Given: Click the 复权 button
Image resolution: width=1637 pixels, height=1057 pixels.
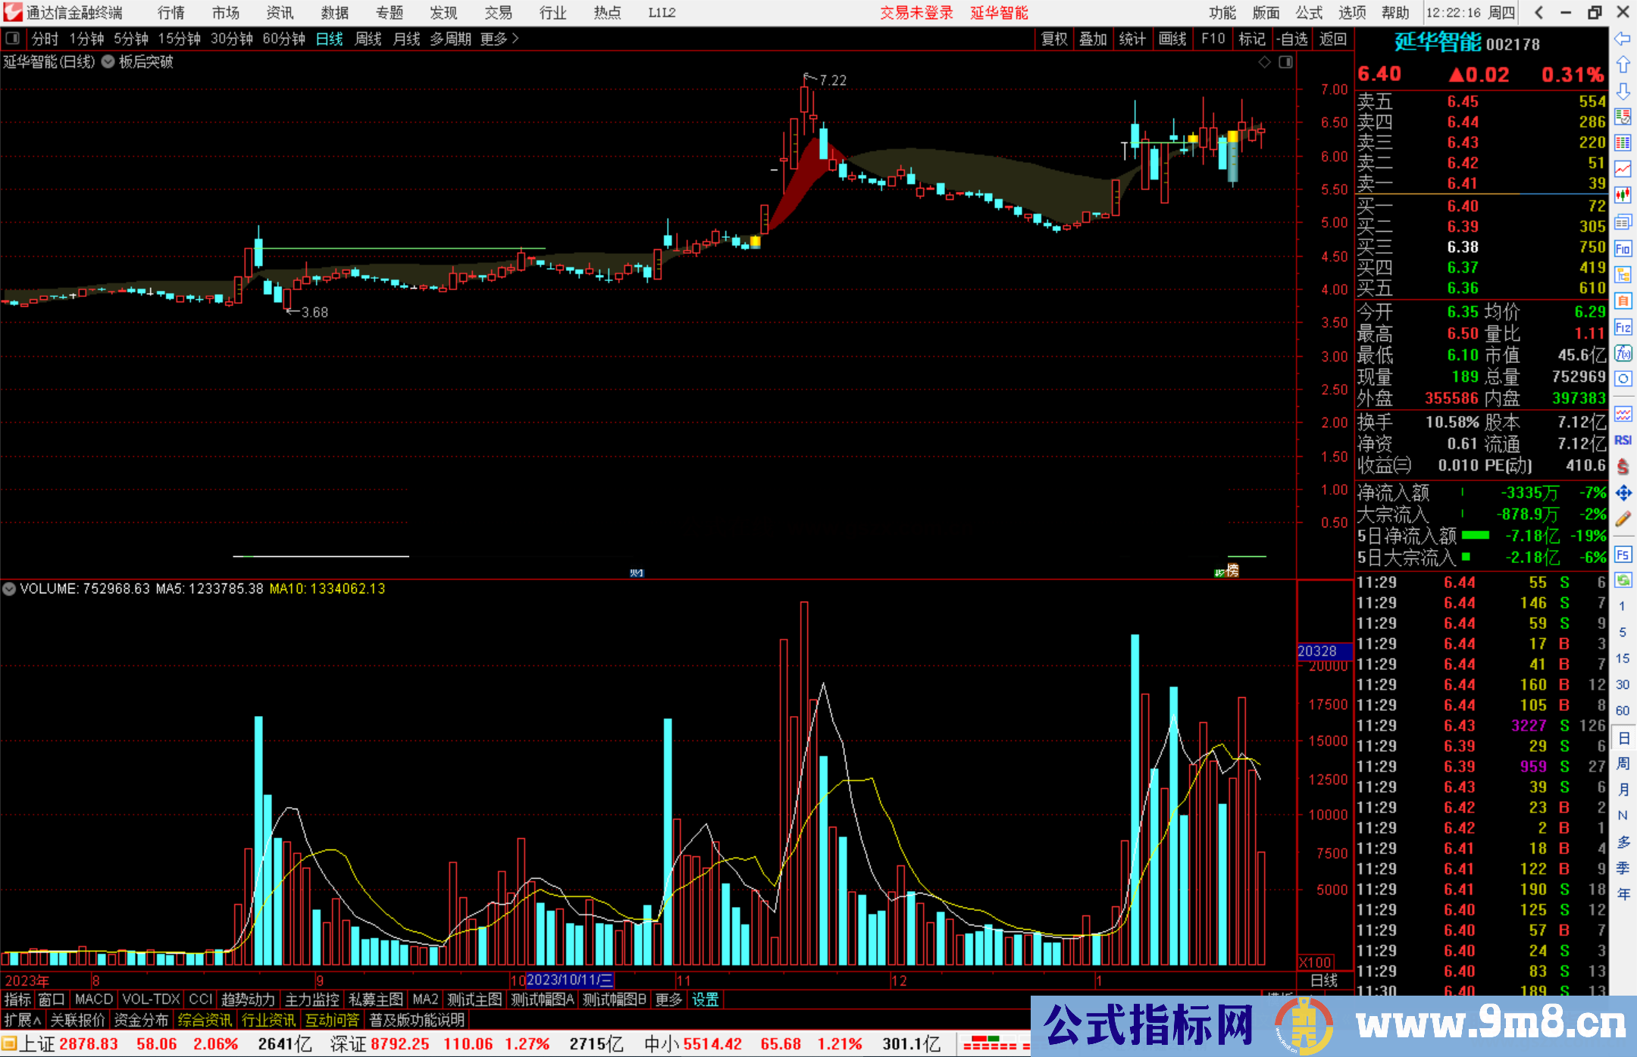Looking at the screenshot, I should pos(1053,39).
